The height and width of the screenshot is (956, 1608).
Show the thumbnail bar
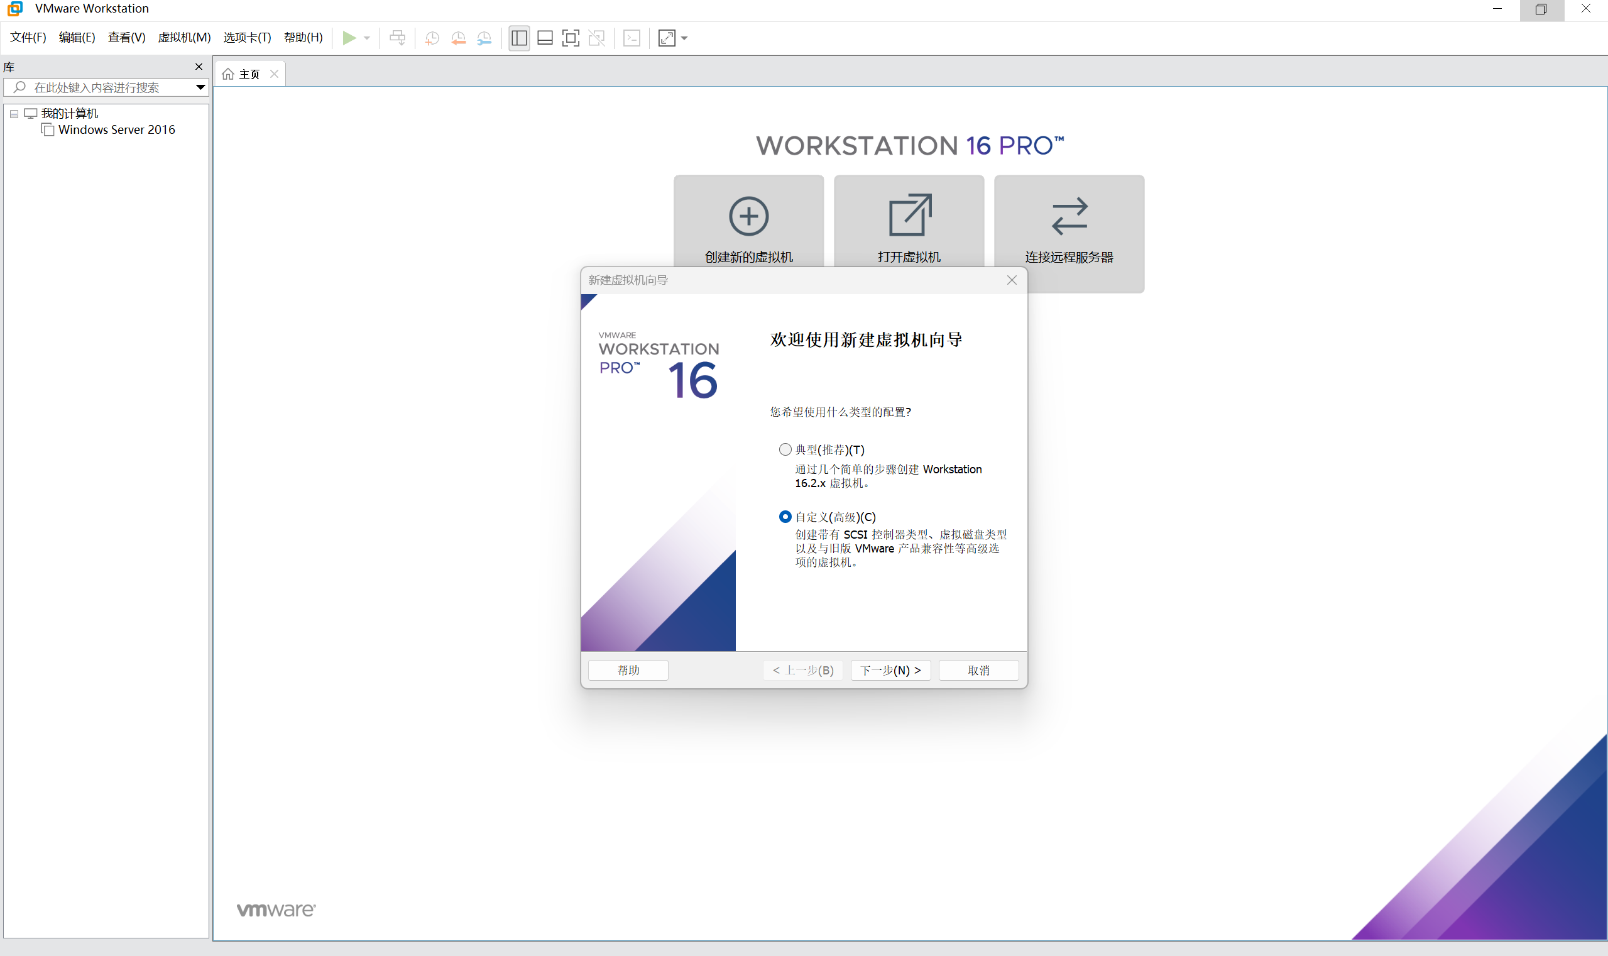coord(544,38)
